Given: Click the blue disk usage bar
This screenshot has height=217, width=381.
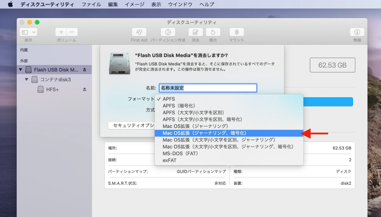Looking at the screenshot, I should (328, 102).
